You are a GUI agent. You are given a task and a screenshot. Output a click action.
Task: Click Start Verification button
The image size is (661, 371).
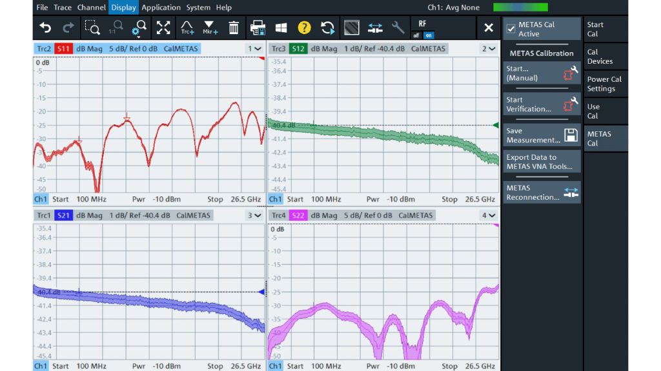(542, 104)
